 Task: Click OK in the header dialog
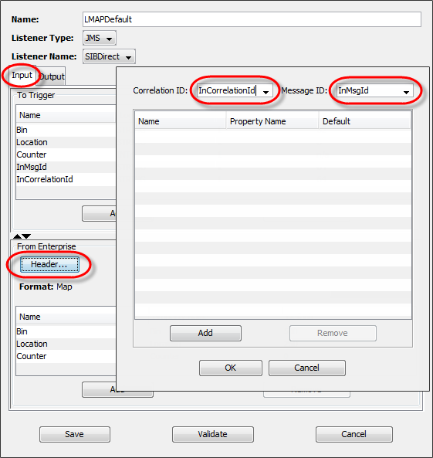tap(230, 368)
